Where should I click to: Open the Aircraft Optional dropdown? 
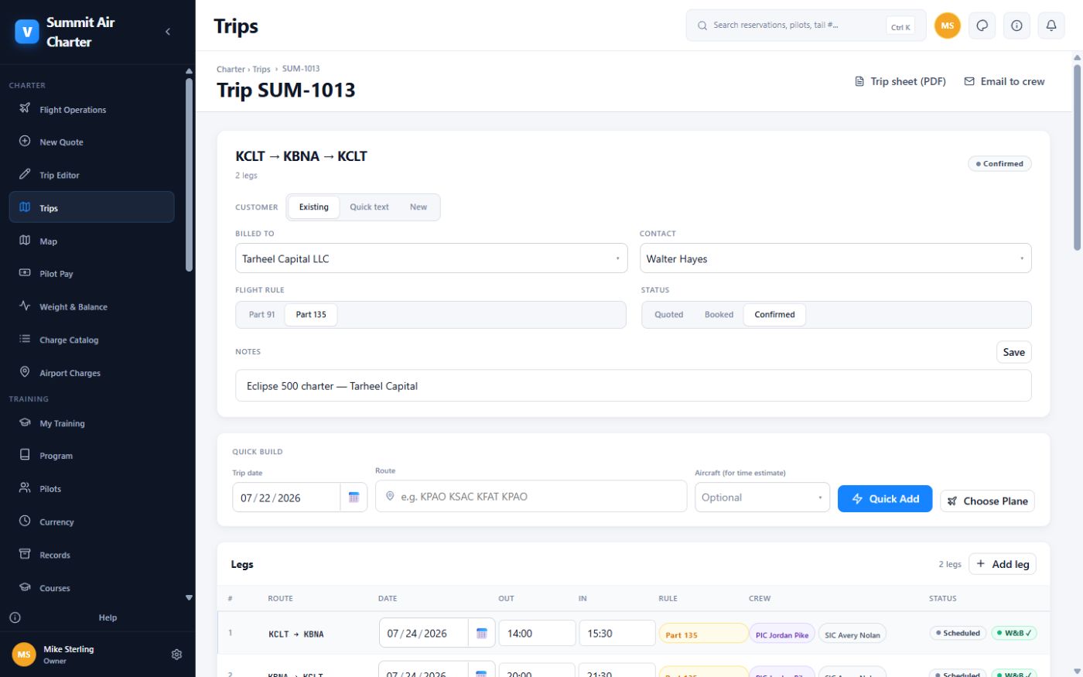point(762,497)
